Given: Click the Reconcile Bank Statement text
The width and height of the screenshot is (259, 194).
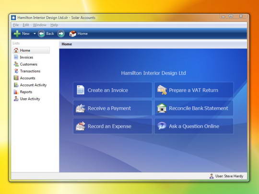Looking at the screenshot, I should click(x=199, y=108).
